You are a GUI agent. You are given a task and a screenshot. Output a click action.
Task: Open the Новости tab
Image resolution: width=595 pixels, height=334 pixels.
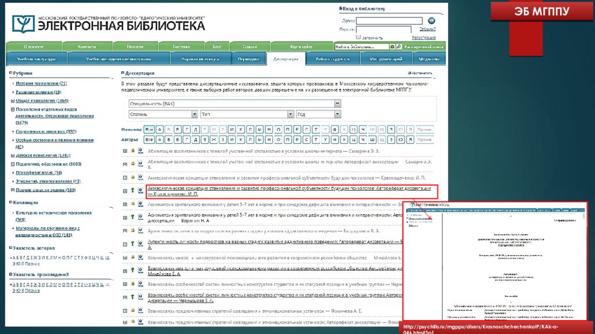135,46
